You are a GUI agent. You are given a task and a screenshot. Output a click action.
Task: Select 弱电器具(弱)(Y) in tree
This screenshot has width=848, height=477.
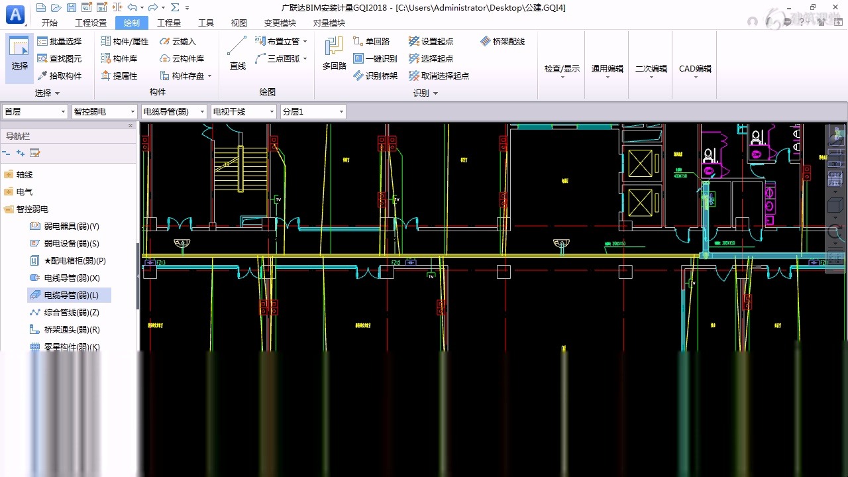pyautogui.click(x=64, y=226)
